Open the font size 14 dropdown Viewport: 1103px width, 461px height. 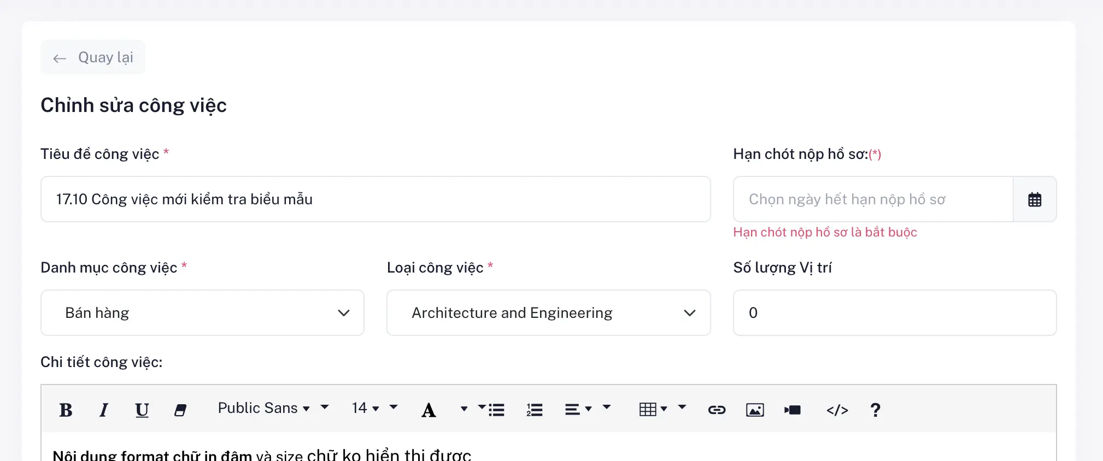coord(366,409)
